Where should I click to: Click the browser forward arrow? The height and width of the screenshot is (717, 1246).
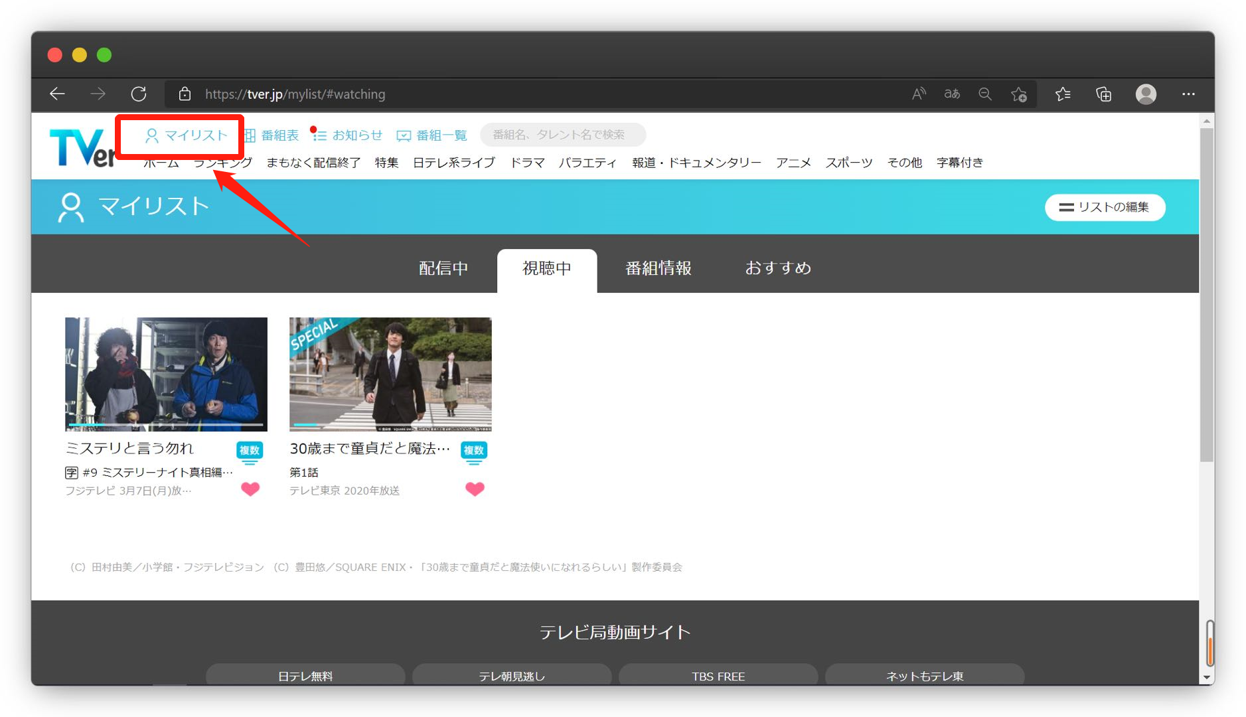click(x=98, y=94)
